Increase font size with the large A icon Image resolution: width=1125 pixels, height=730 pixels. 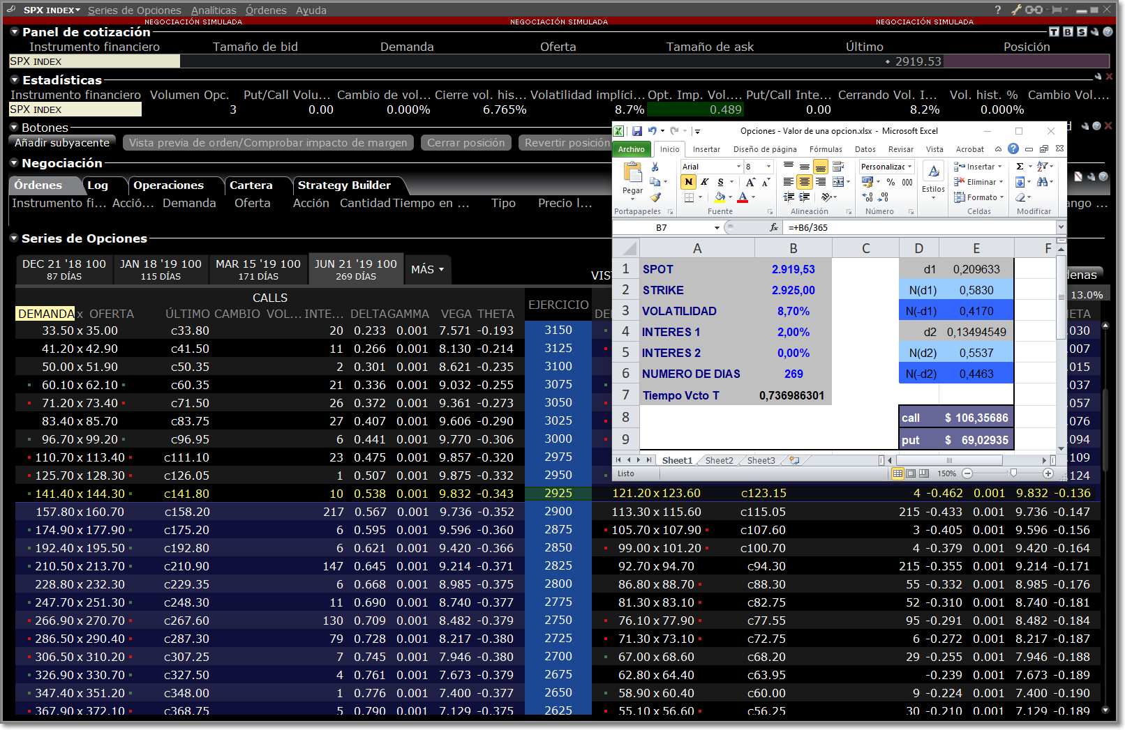click(750, 182)
